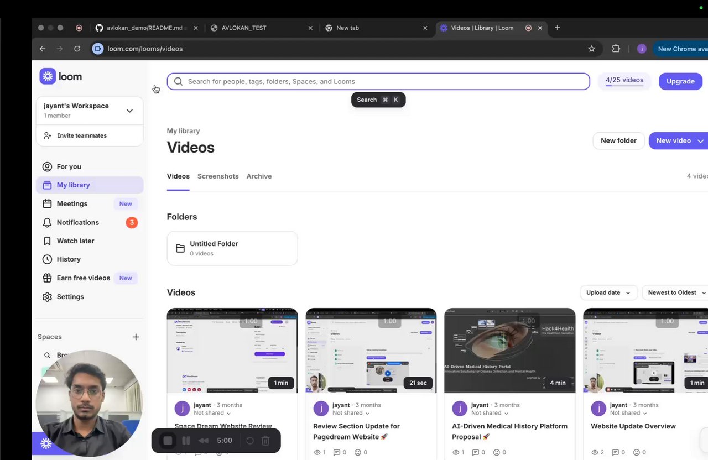Click views icon on AI-Driven Medical video
This screenshot has height=460, width=708.
[x=456, y=452]
